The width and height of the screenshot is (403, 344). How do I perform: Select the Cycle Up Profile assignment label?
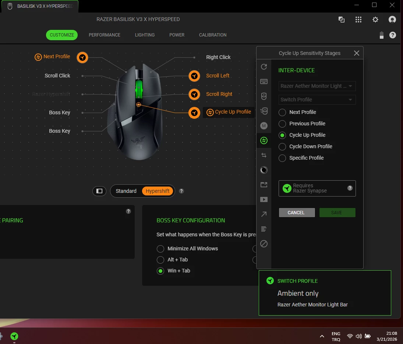[229, 112]
